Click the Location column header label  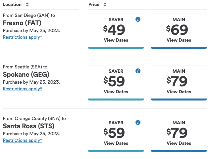coord(12,5)
